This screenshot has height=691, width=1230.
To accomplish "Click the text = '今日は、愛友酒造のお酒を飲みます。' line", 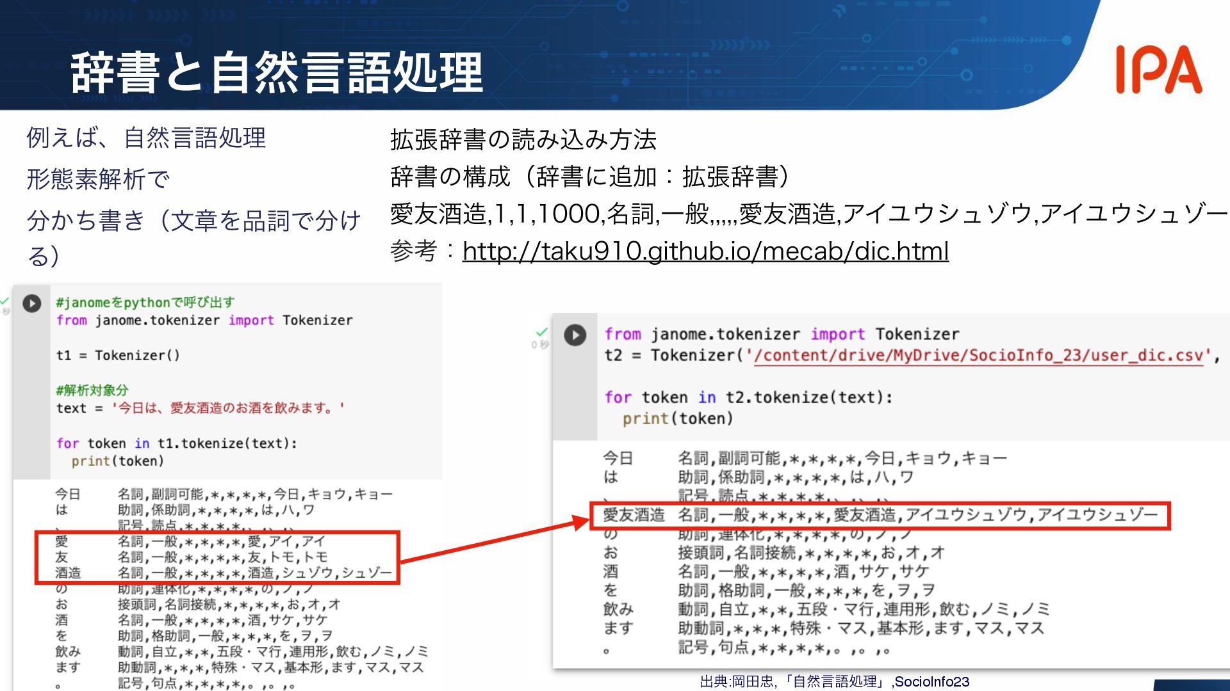I will [200, 408].
